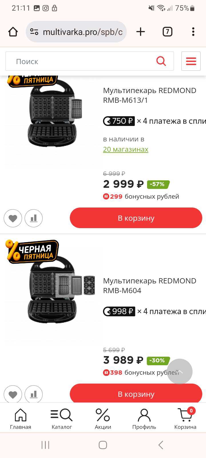206x458 pixels.
Task: Open the Профиль person icon
Action: pos(144,419)
